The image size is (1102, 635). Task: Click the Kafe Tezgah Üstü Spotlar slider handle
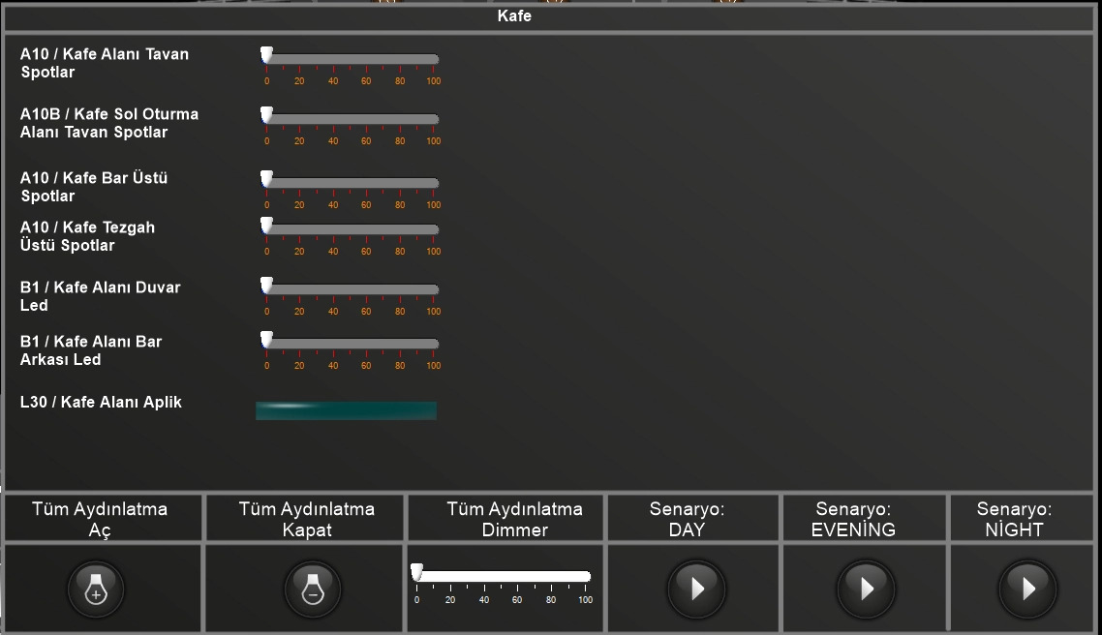click(266, 227)
